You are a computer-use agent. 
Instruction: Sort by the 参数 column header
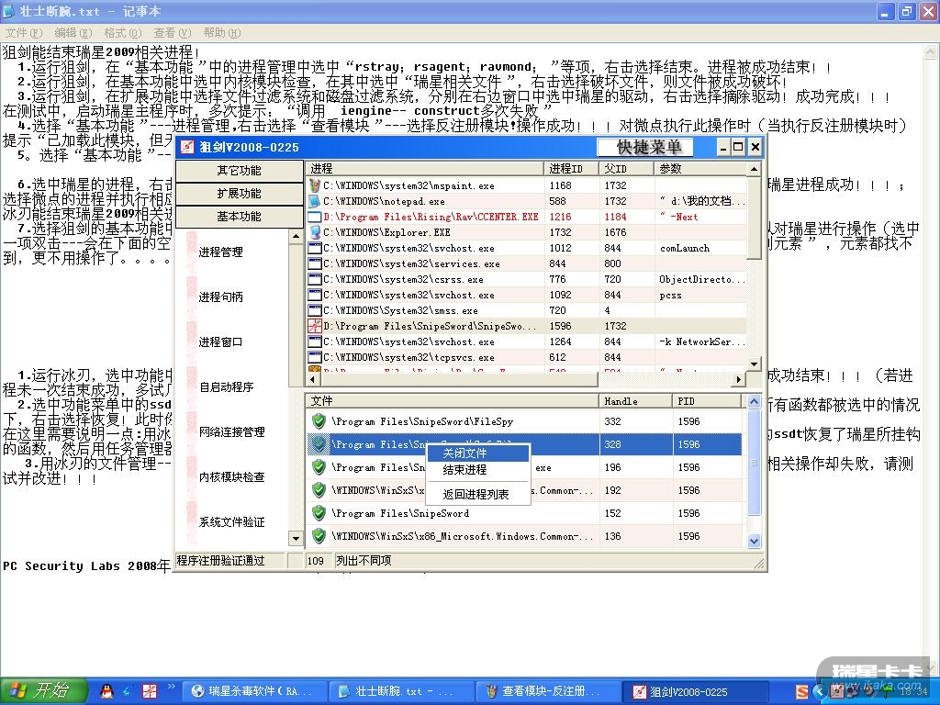point(699,169)
